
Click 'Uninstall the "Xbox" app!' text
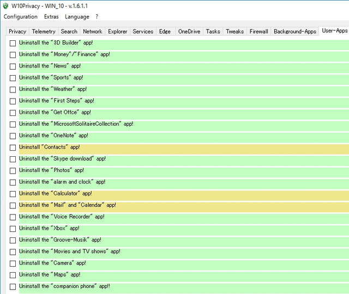coord(49,228)
